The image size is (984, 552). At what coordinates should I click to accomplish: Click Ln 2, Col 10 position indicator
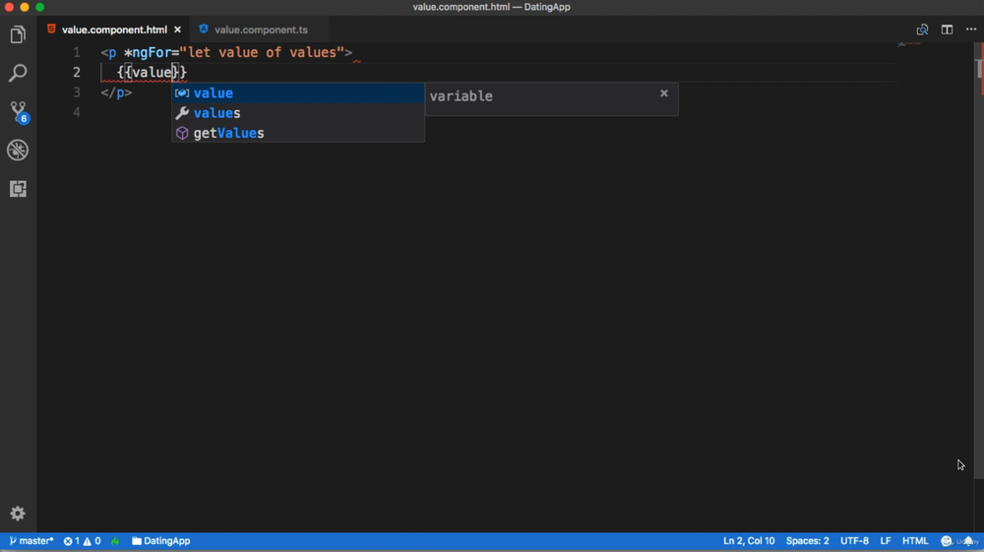point(749,541)
